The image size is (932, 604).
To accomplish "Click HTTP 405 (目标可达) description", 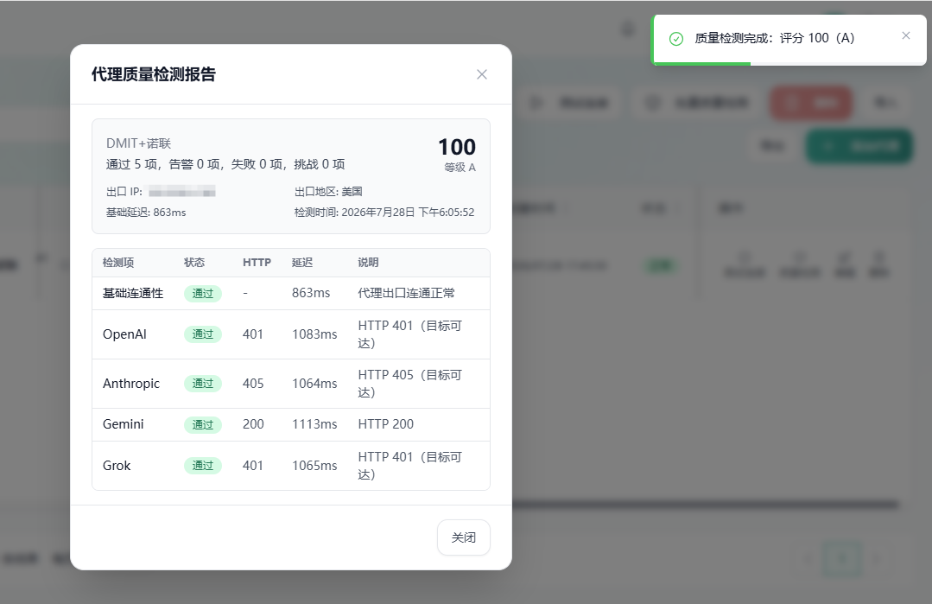I will coord(409,384).
